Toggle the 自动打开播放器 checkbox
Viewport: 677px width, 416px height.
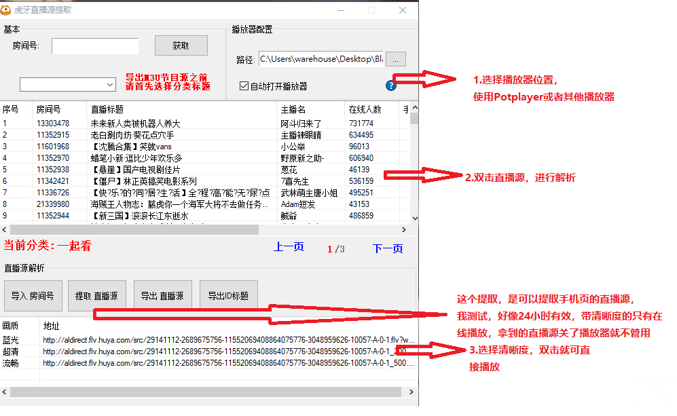click(244, 86)
